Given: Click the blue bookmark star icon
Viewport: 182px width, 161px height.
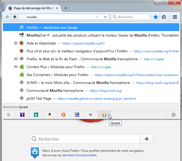Looking at the screenshot, I should click(156, 17).
